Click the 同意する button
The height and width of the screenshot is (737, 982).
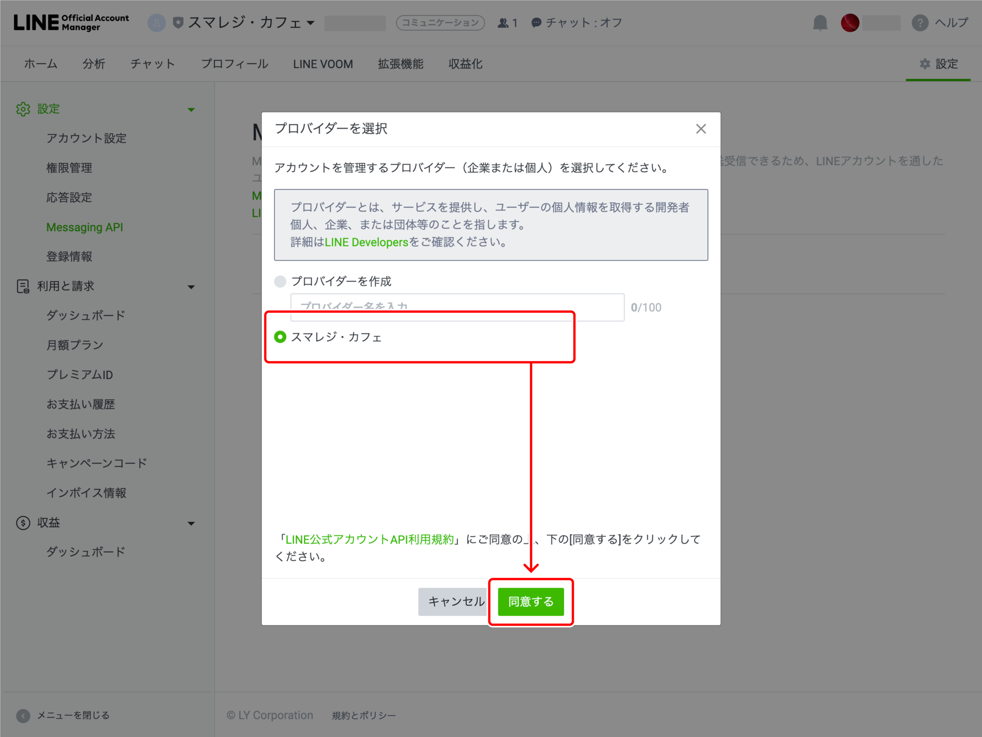point(531,601)
